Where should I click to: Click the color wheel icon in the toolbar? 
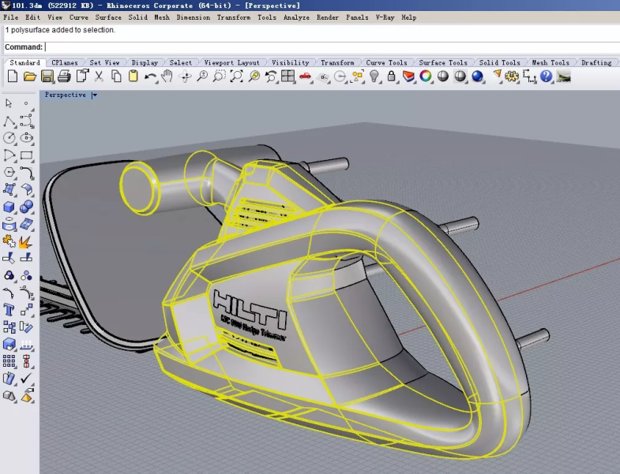click(x=426, y=77)
